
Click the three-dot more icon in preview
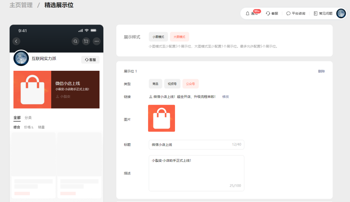coord(97,41)
